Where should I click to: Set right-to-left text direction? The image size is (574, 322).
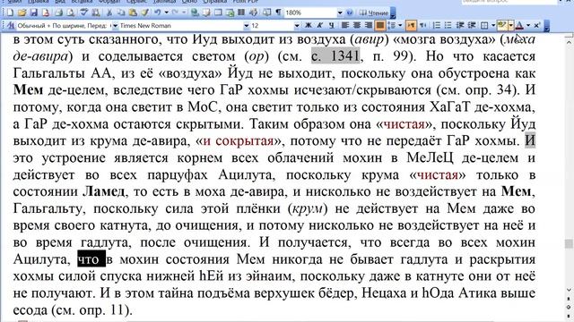[422, 25]
